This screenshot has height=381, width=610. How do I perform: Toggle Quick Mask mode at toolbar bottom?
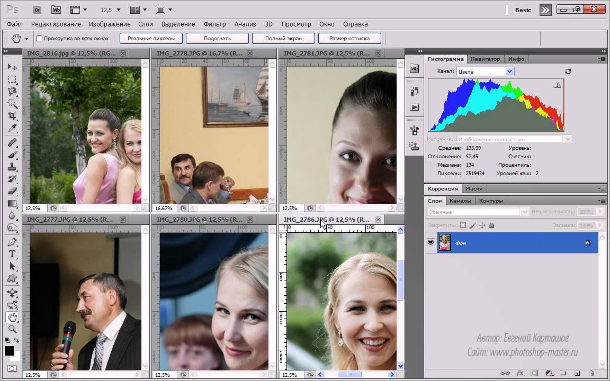tap(12, 368)
